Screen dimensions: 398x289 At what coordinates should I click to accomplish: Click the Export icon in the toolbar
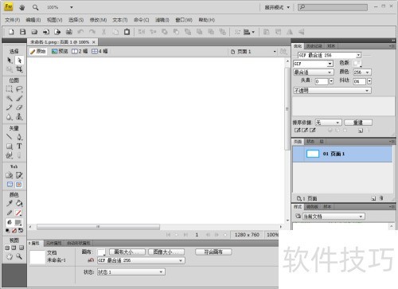(x=57, y=32)
